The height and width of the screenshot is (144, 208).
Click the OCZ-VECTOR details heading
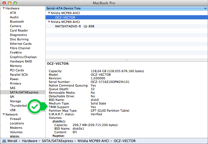[58, 64]
